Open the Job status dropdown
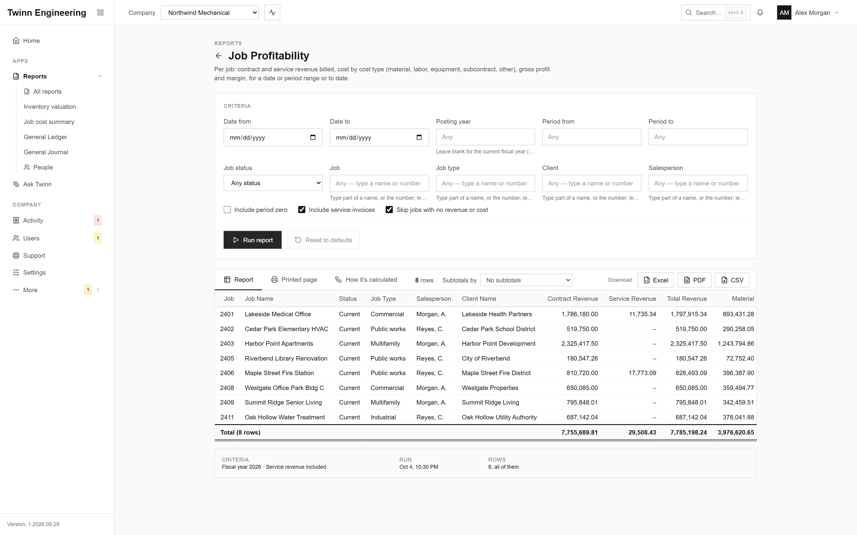The height and width of the screenshot is (535, 857). 273,183
